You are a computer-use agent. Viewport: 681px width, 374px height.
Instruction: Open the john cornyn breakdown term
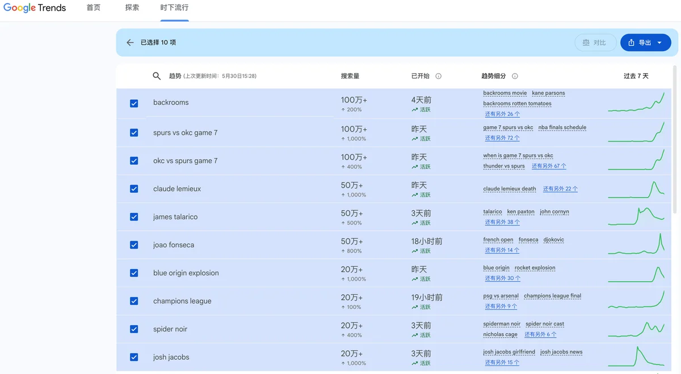[554, 212]
